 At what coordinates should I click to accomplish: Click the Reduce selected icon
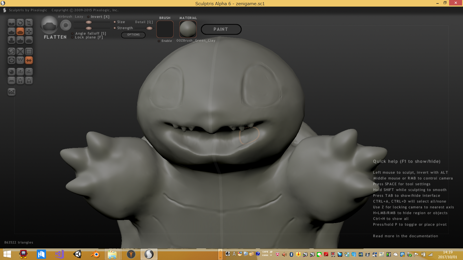pos(20,52)
